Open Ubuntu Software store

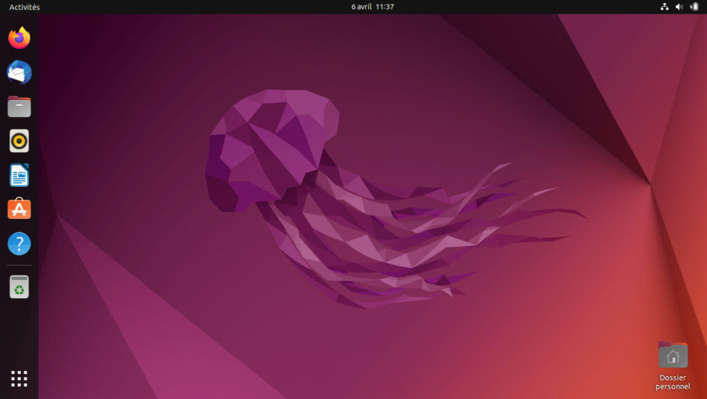[19, 208]
